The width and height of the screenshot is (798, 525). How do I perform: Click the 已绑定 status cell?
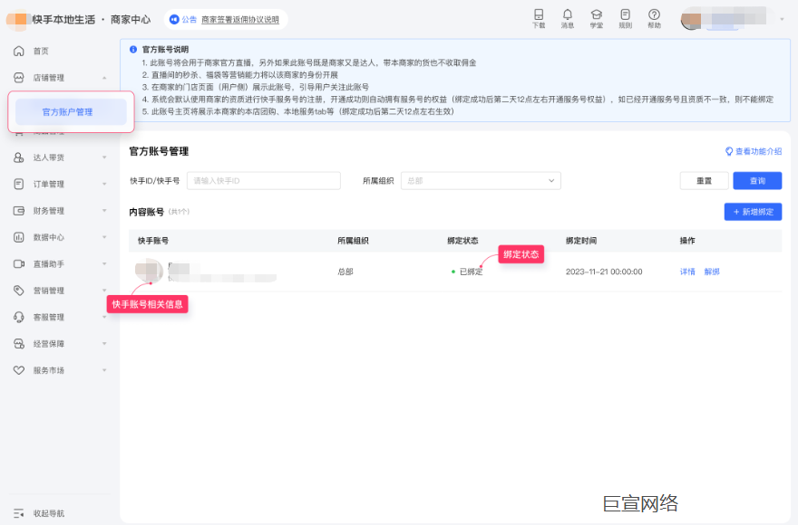(x=467, y=272)
